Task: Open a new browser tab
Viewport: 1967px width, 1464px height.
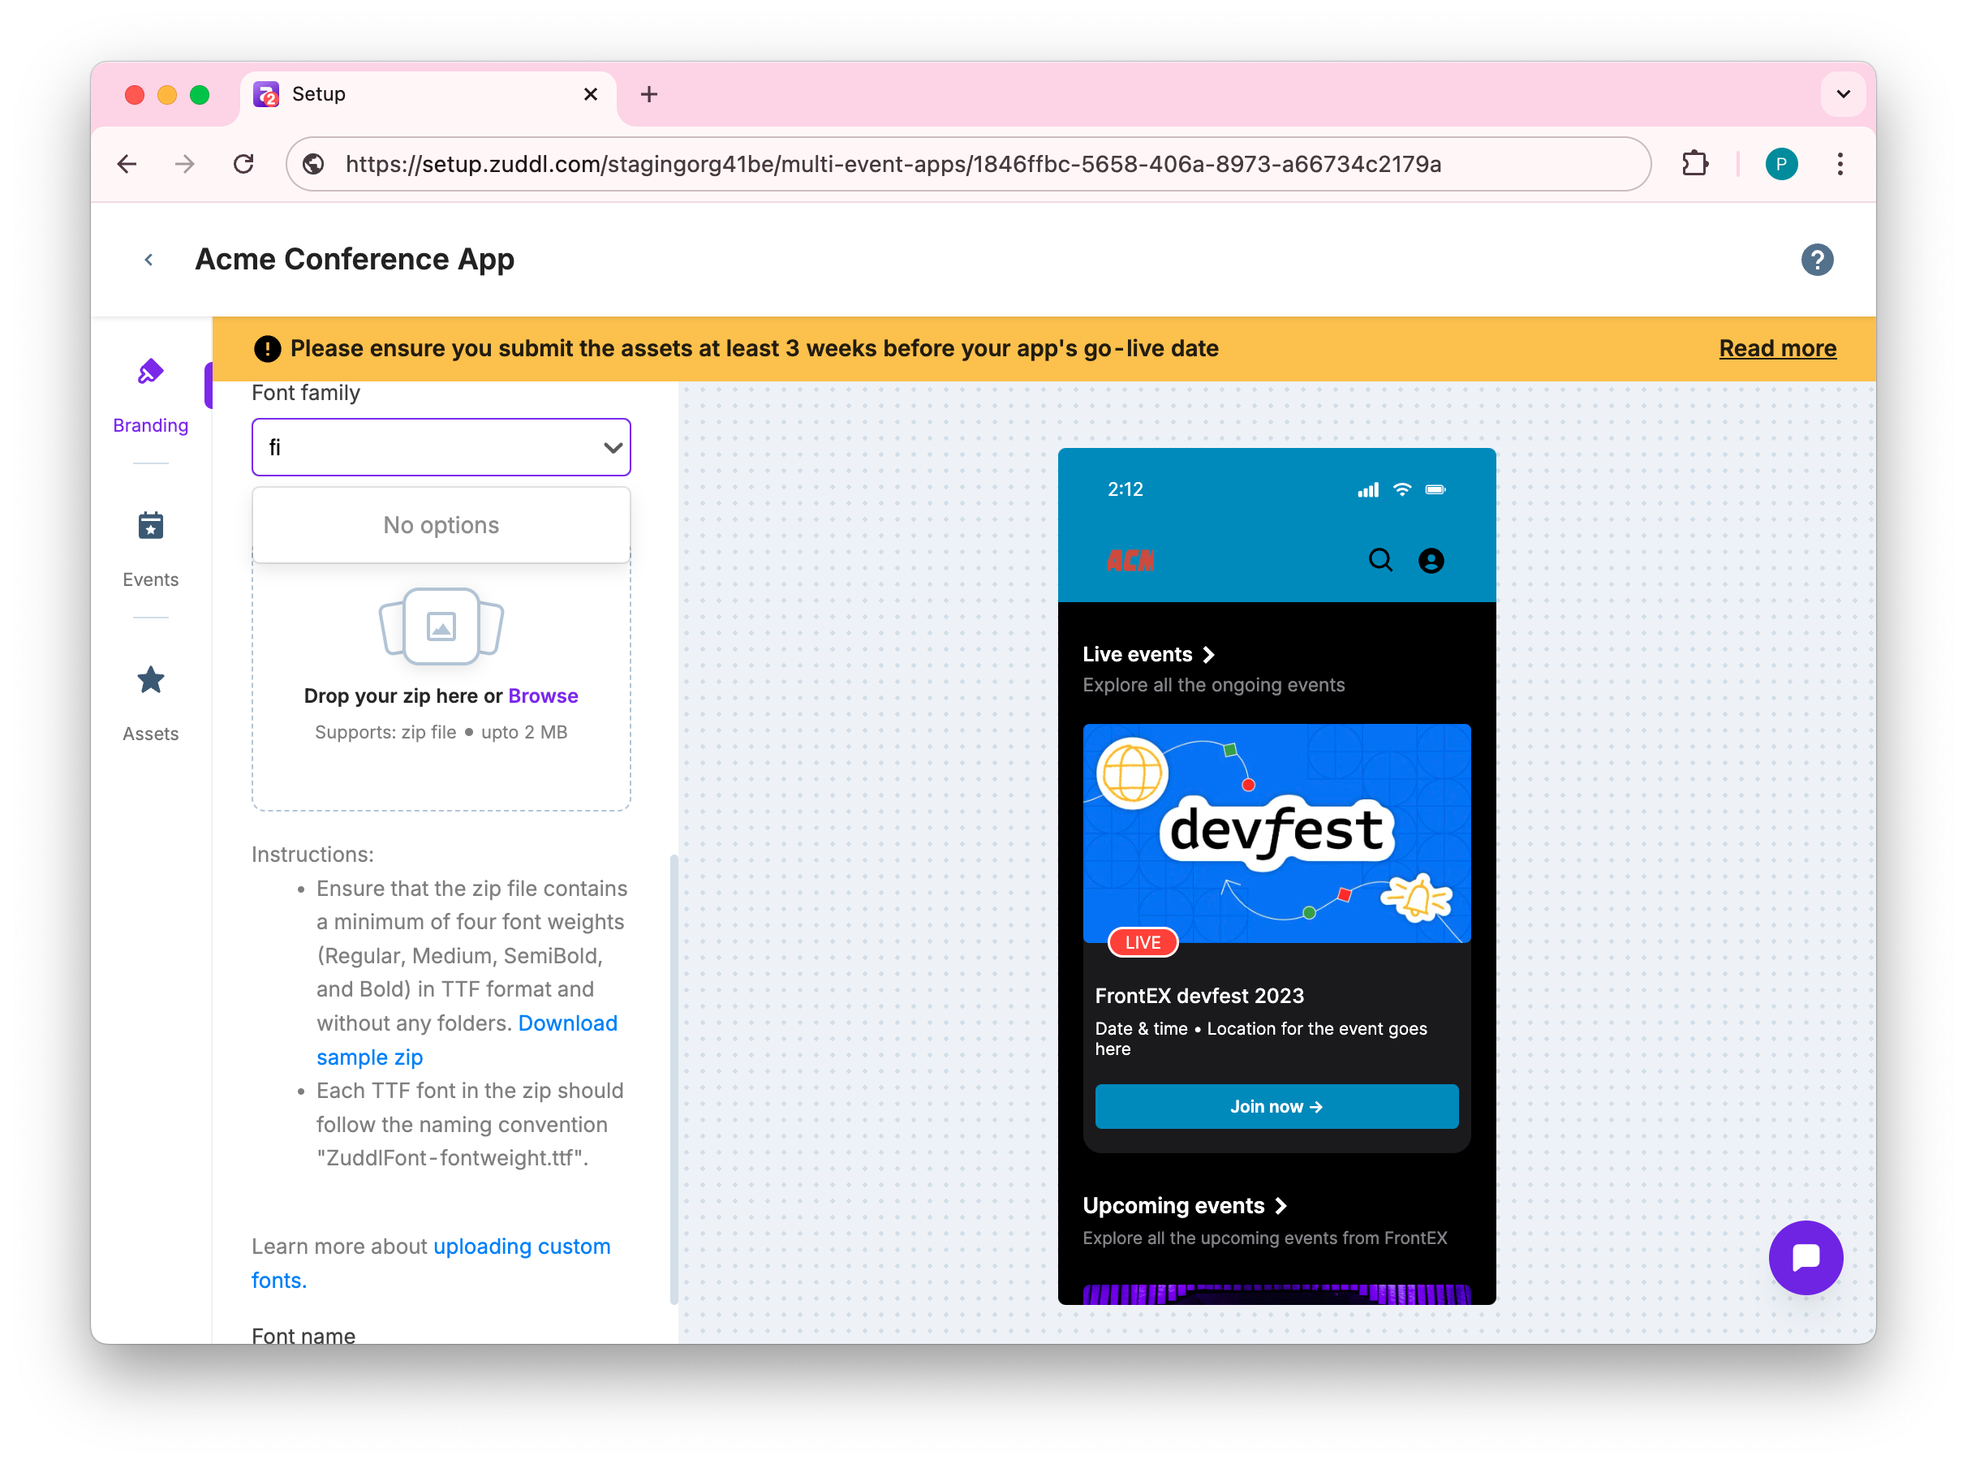Action: click(648, 94)
